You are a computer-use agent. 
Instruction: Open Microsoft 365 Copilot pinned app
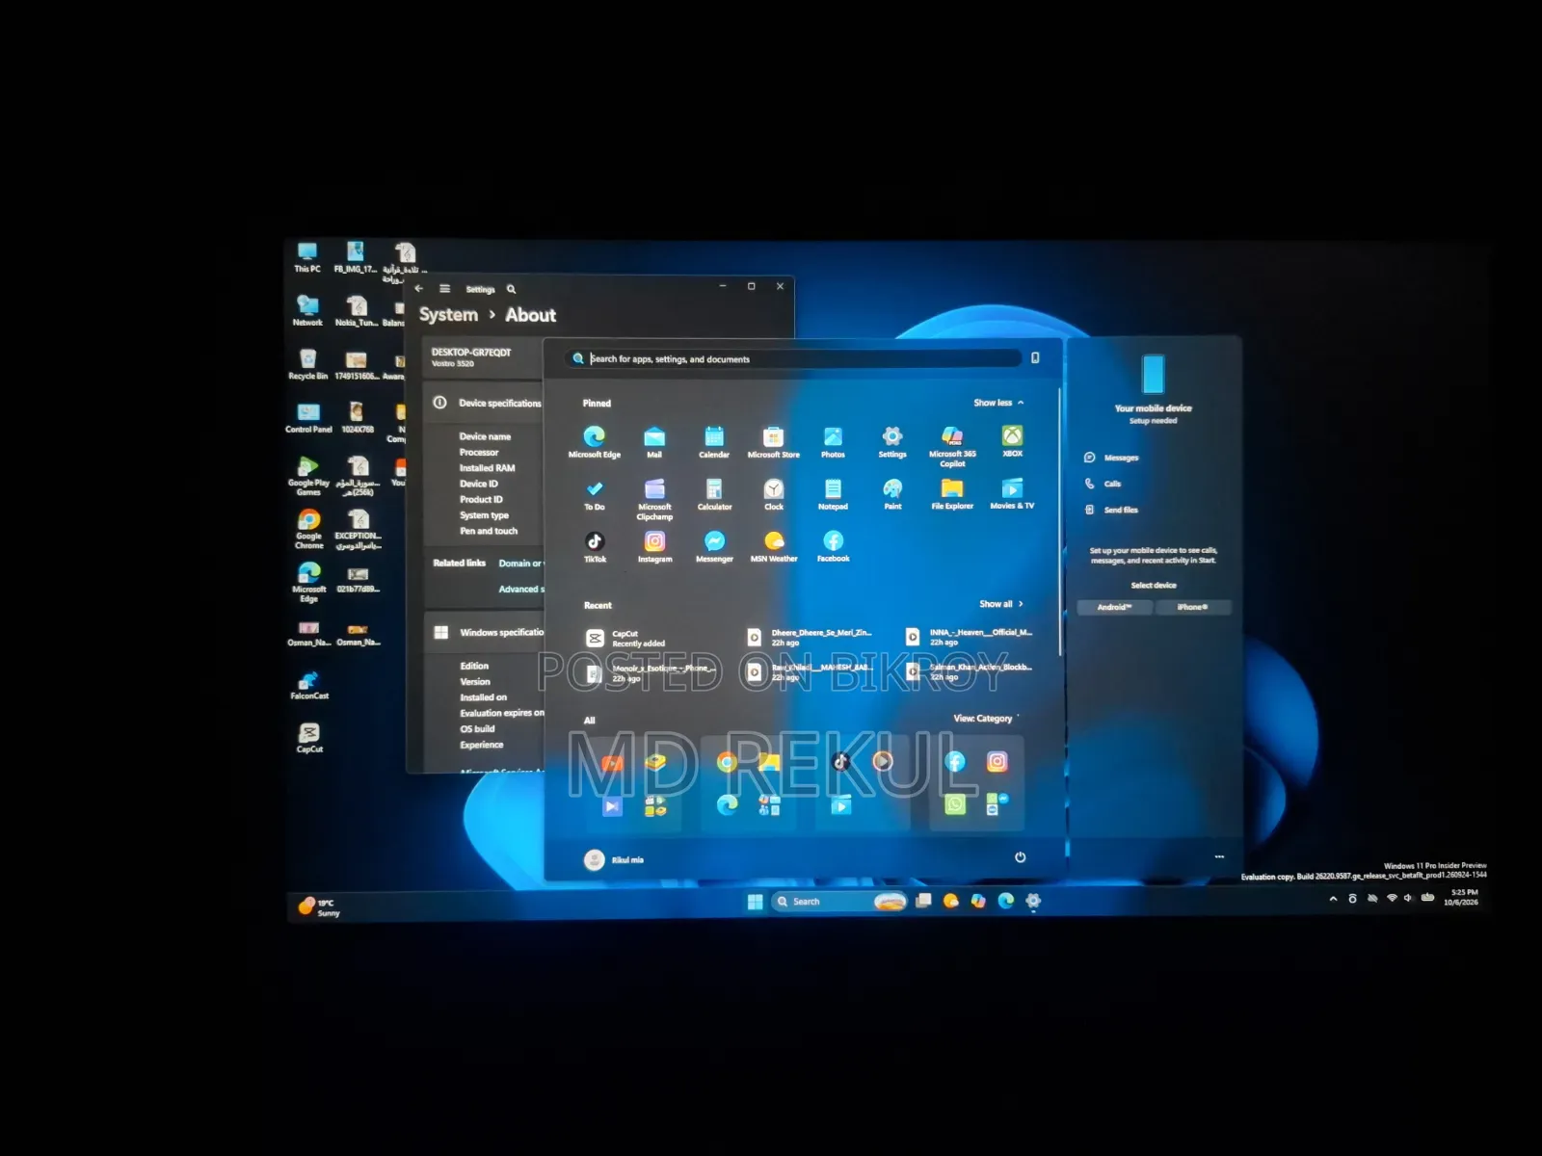pos(952,446)
